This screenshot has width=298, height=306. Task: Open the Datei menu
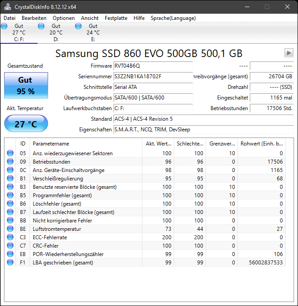(9, 18)
